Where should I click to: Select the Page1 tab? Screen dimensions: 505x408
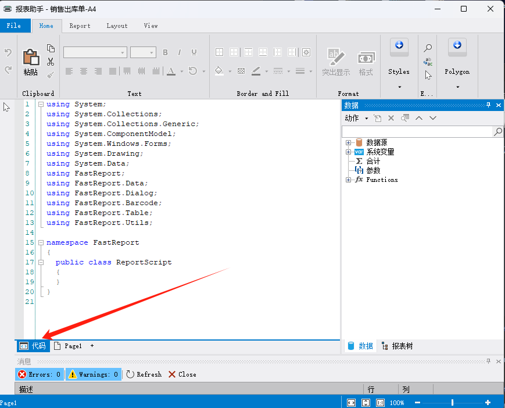(68, 346)
